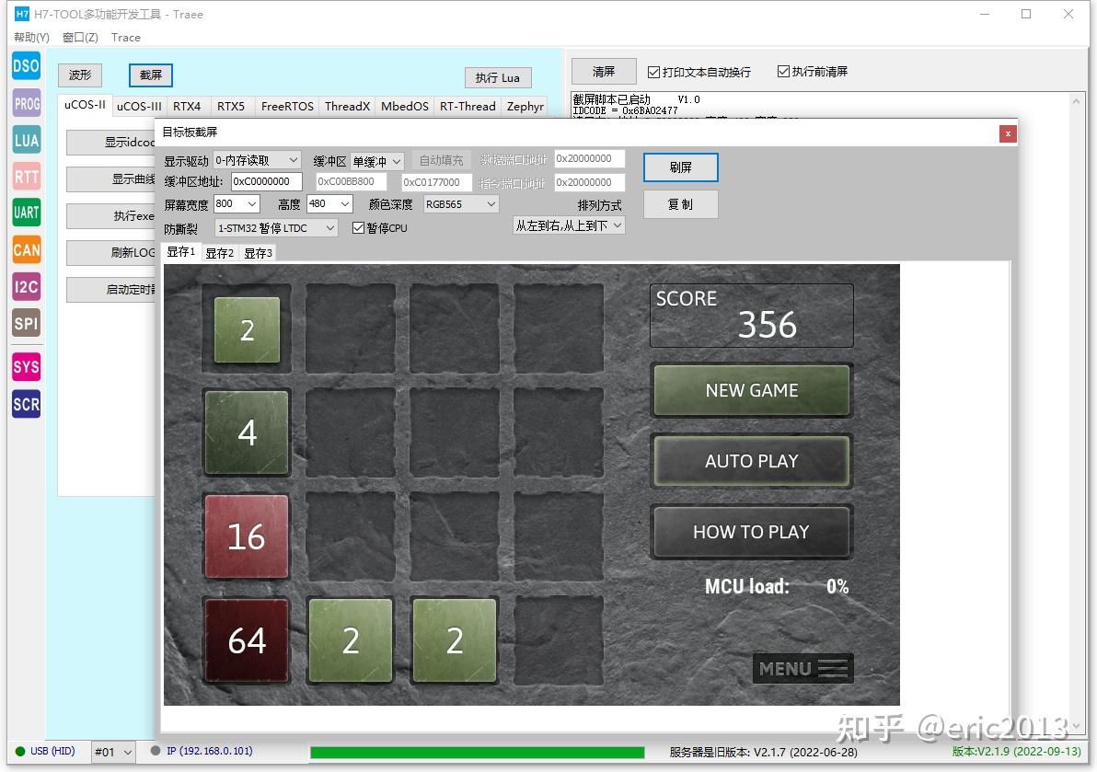
Task: Select the SPI icon in the sidebar
Action: pos(25,323)
